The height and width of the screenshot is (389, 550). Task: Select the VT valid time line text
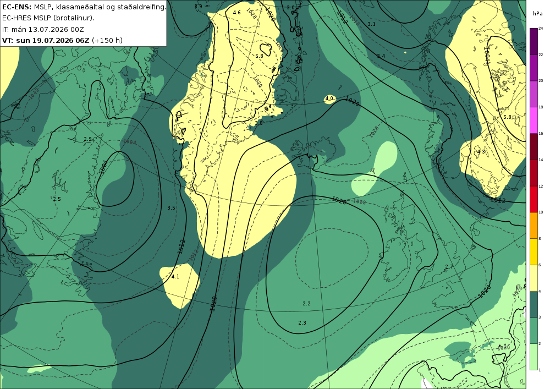[63, 40]
